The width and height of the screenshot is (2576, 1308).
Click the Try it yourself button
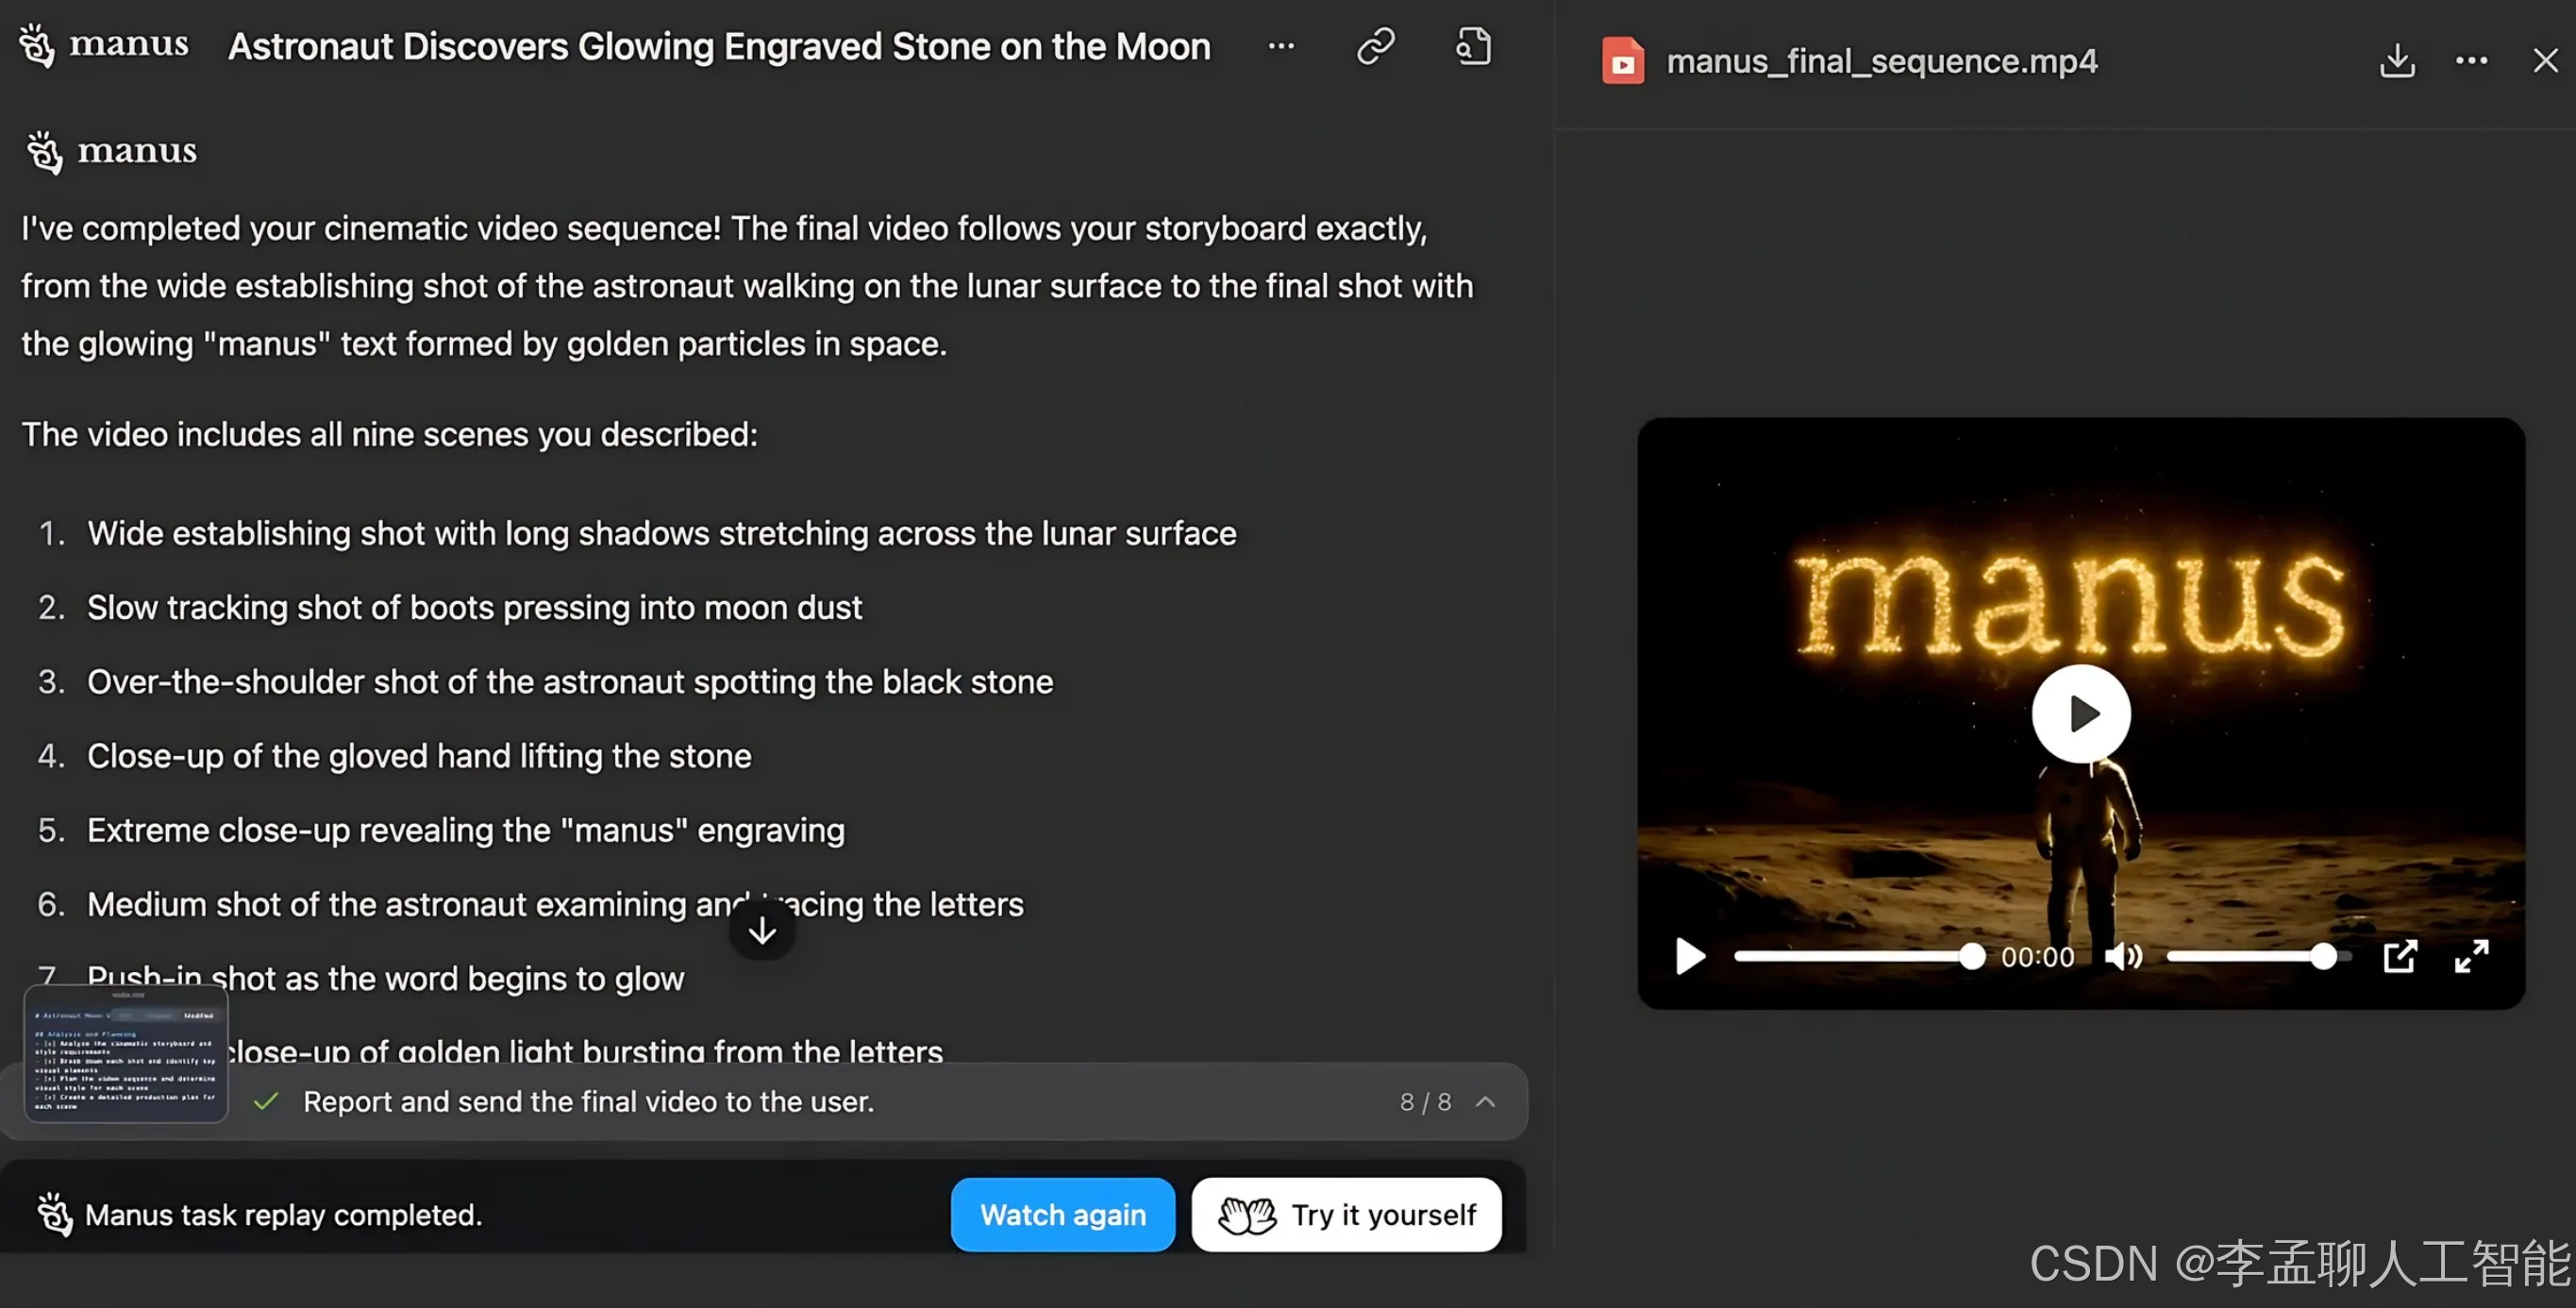point(1346,1215)
